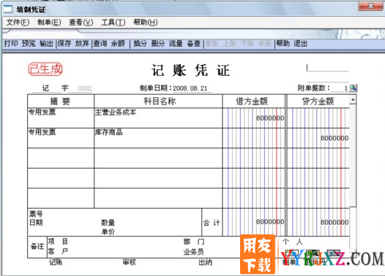This screenshot has width=385, height=276.
Task: Click 打印 on the toolbar
Action: (11, 44)
